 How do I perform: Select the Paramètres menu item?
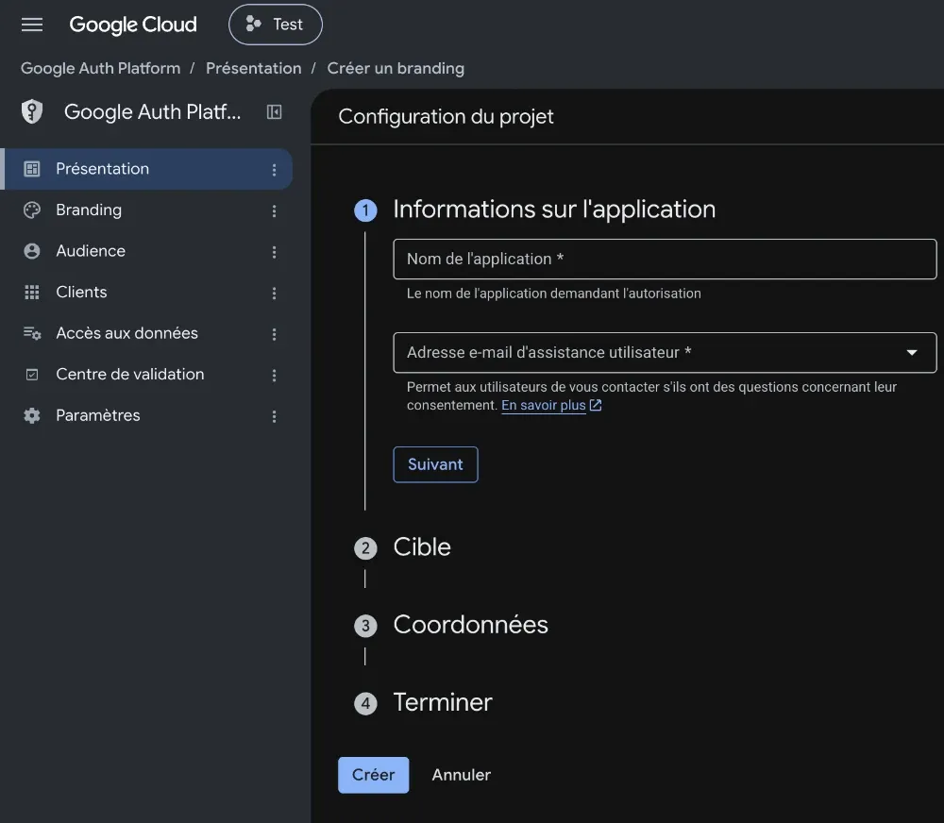[x=148, y=415]
